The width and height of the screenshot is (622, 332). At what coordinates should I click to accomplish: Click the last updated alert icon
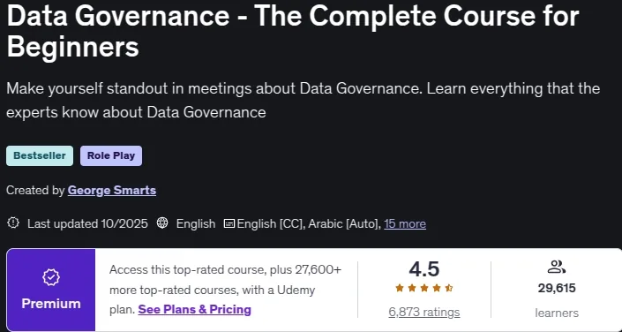[13, 223]
